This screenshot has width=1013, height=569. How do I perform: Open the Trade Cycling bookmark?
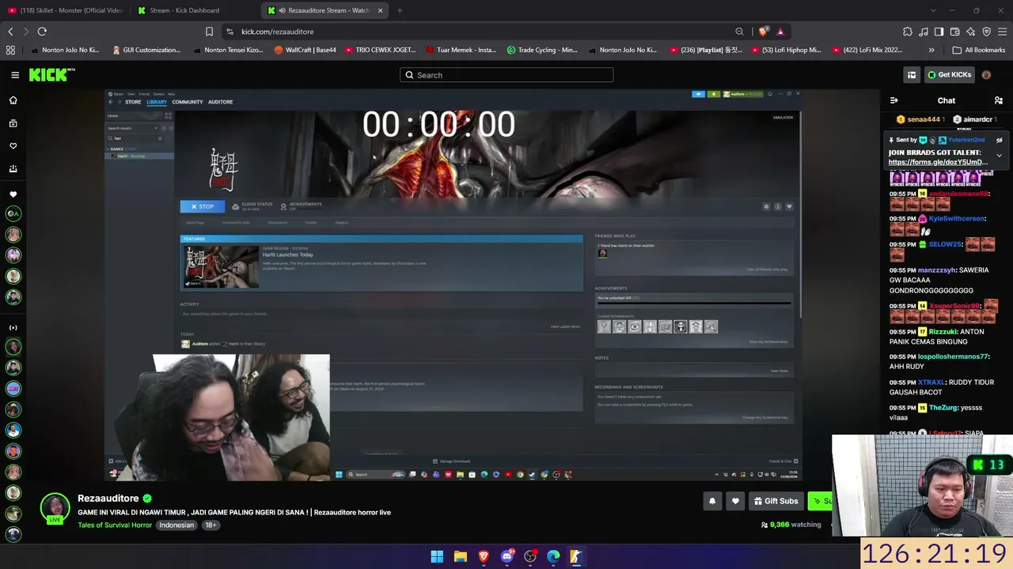[542, 50]
